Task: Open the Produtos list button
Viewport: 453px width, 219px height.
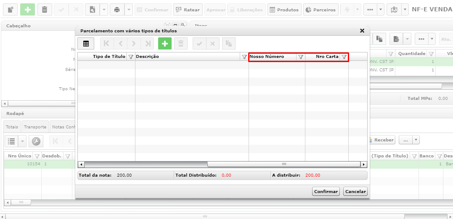Action: click(285, 10)
